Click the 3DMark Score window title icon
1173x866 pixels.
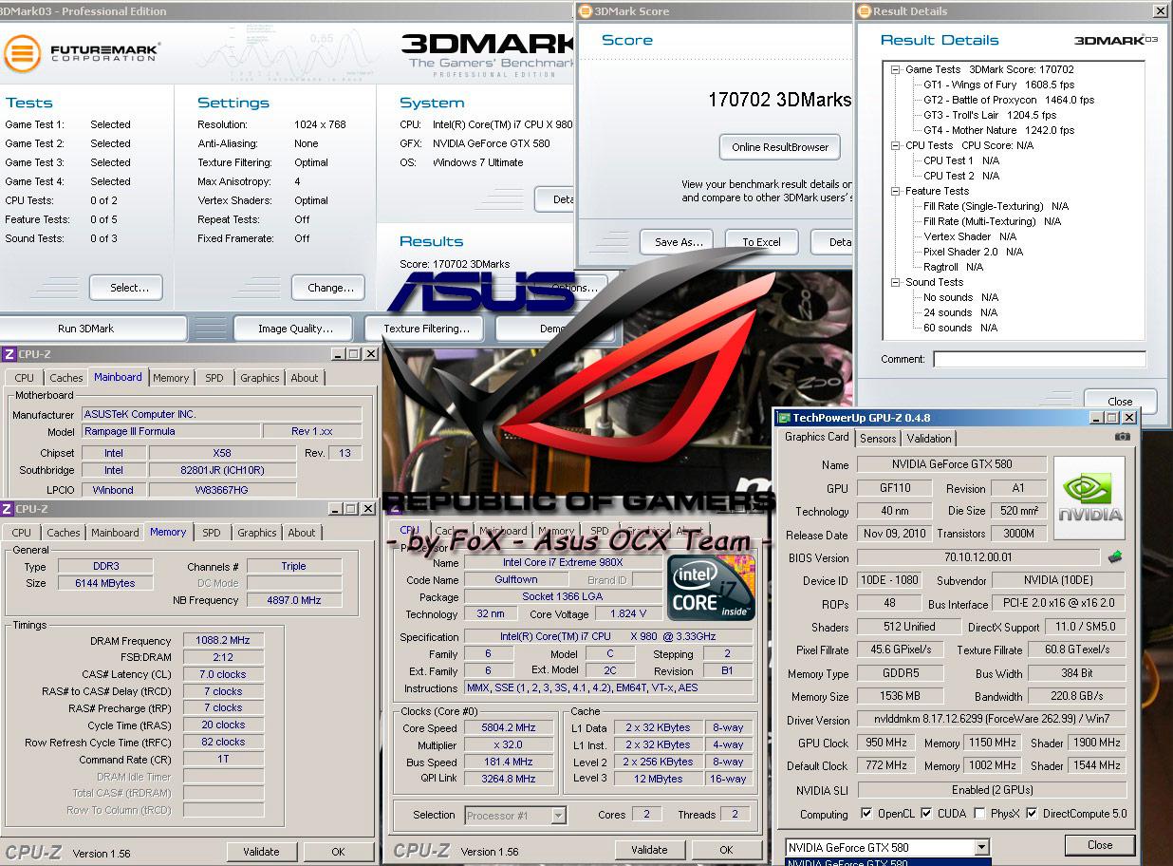(585, 11)
